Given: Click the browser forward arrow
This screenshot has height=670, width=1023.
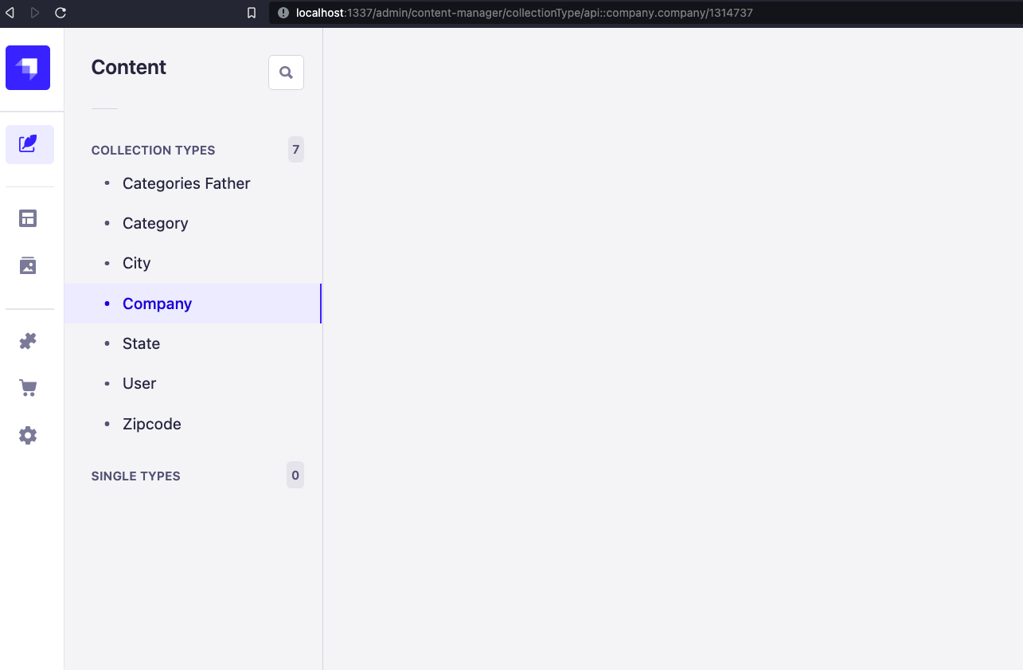Looking at the screenshot, I should [35, 13].
